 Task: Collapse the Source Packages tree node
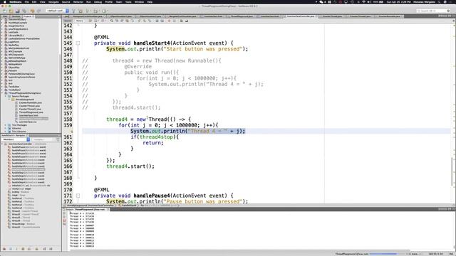(6, 97)
